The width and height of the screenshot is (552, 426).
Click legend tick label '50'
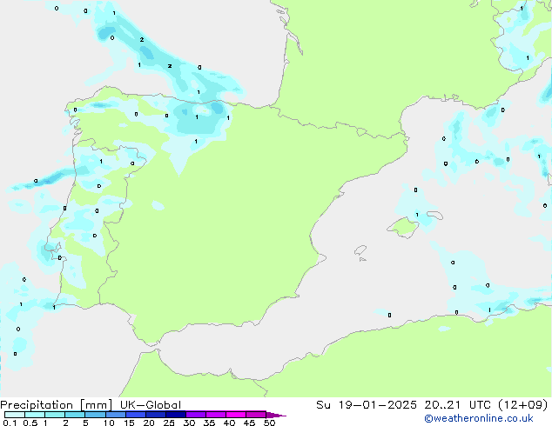tap(269, 423)
